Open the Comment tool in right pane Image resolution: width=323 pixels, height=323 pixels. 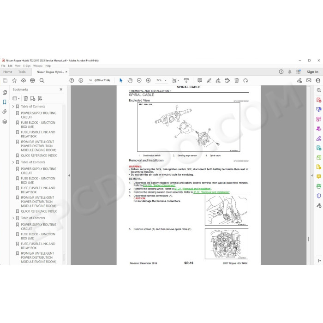coord(319,177)
